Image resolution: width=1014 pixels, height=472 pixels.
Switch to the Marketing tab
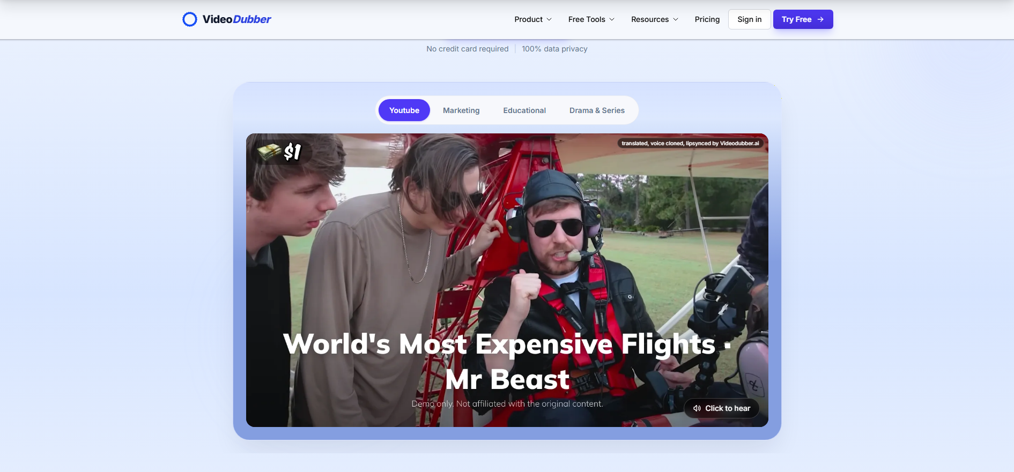(461, 110)
